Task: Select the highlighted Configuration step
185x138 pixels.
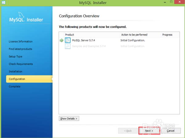Action: pos(29,79)
